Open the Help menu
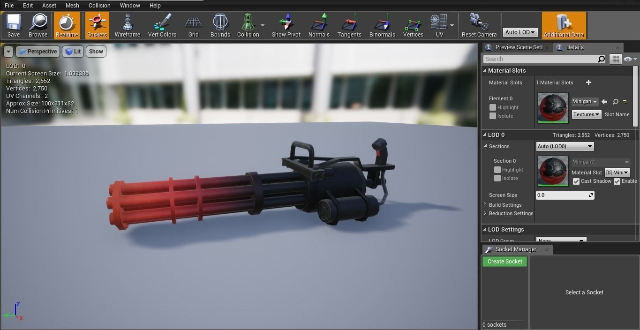This screenshot has height=330, width=640. (155, 6)
